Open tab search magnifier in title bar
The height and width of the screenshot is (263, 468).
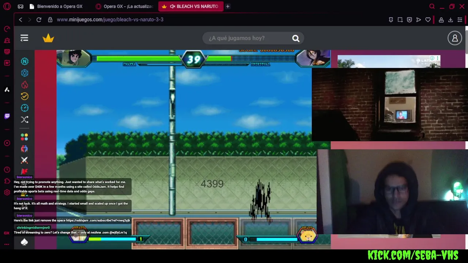point(432,6)
